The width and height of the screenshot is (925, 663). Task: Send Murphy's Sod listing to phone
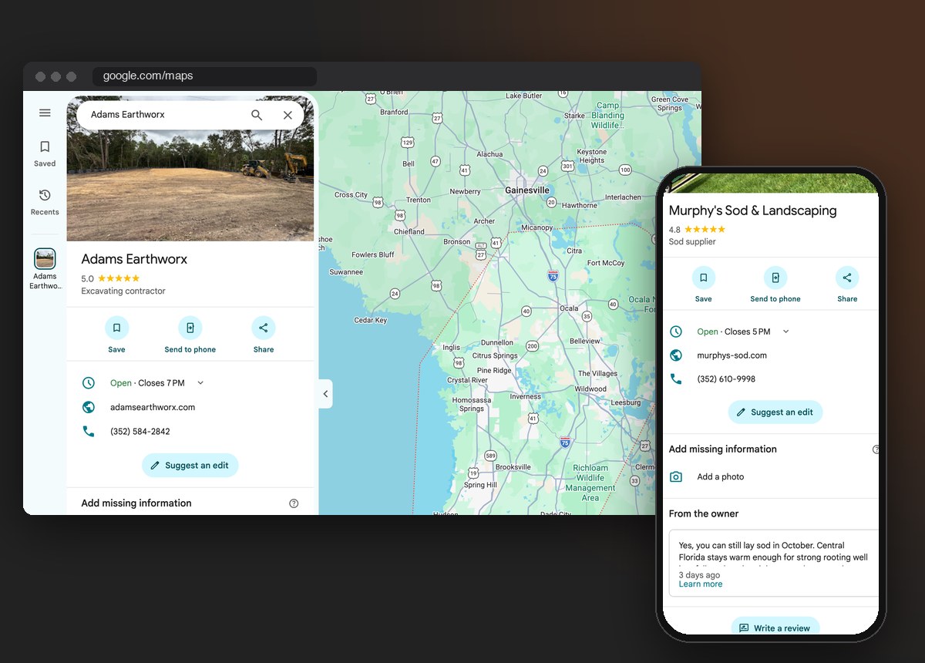pos(775,284)
